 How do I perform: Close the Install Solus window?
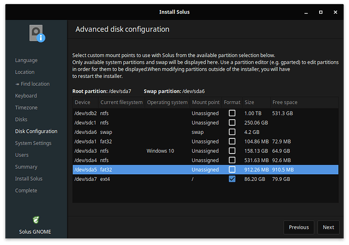tap(335, 12)
